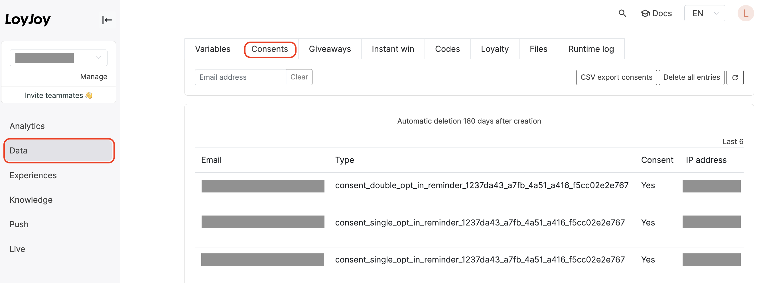Open the project selector dropdown
Screen dimensions: 759x283
pos(58,57)
